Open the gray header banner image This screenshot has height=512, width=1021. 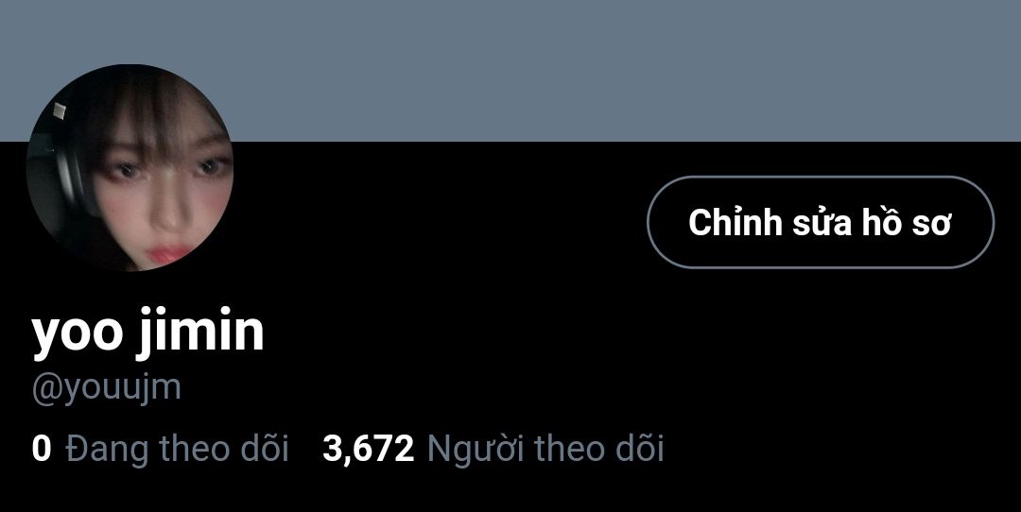point(510,70)
